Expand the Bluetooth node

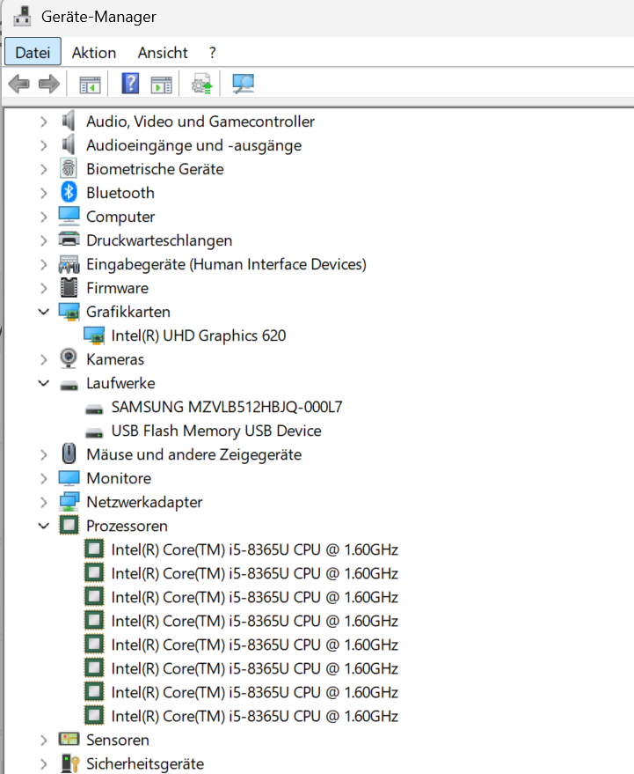[43, 193]
